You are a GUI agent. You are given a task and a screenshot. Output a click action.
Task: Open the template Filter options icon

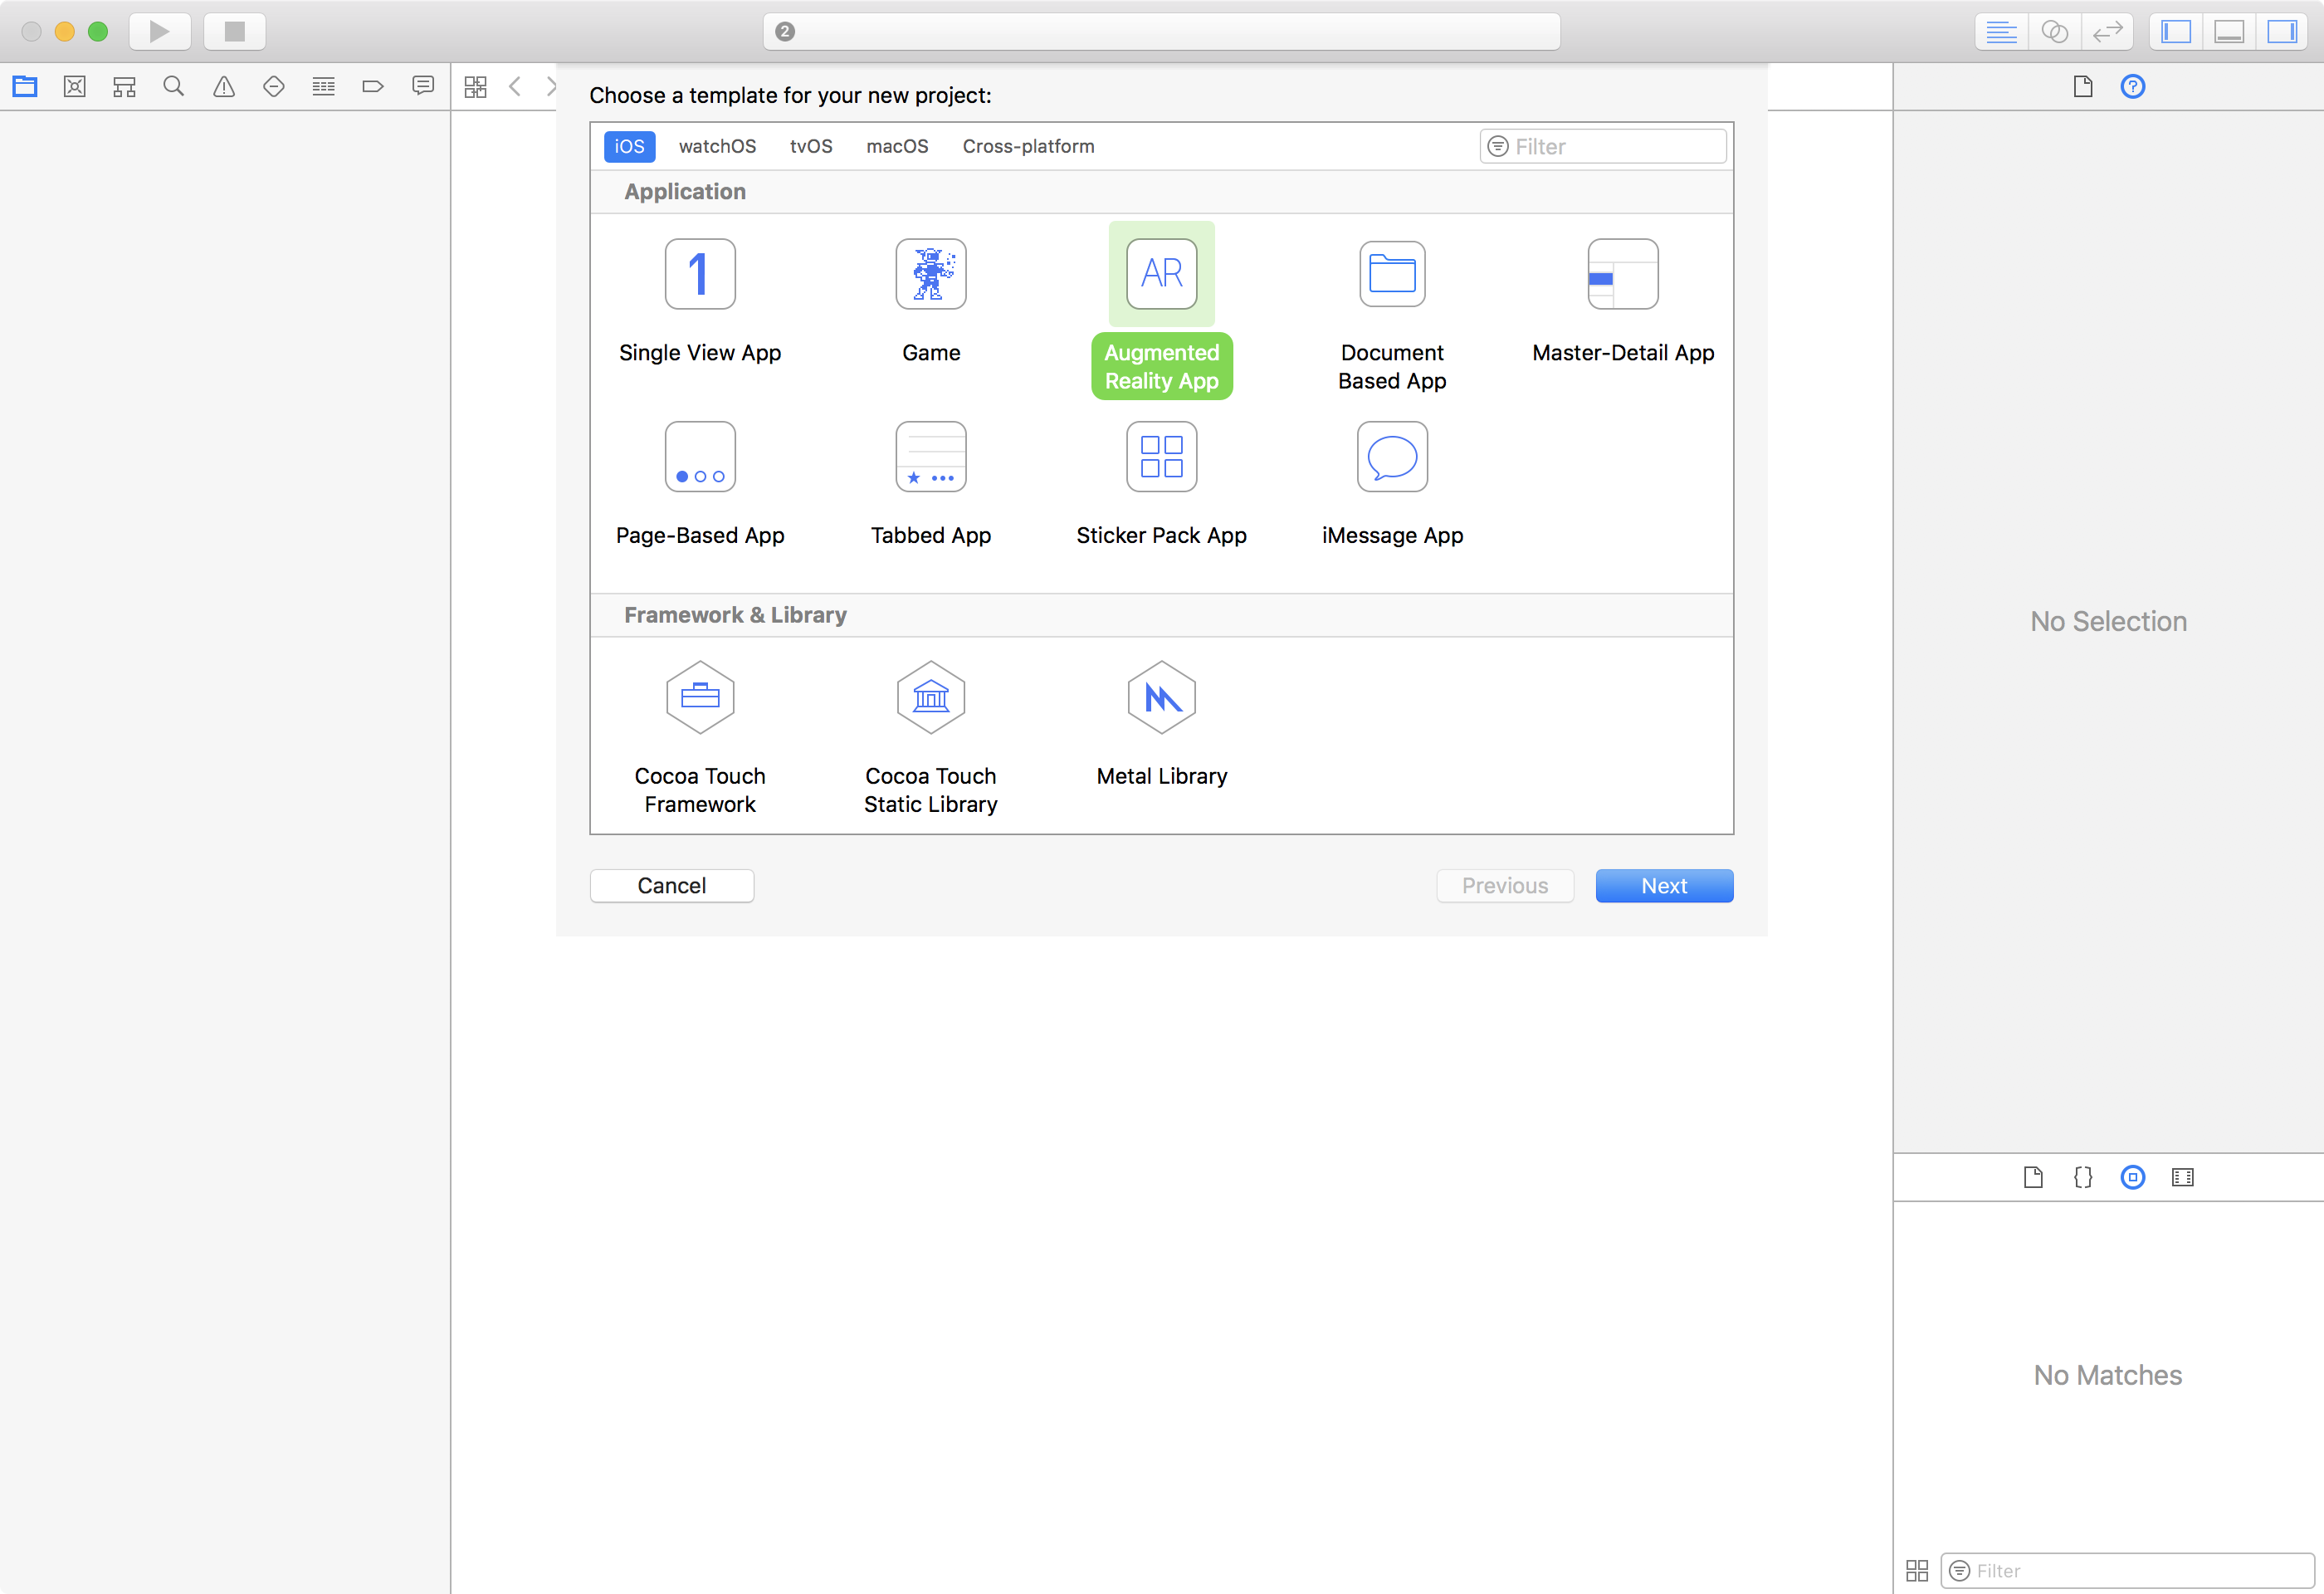(1498, 147)
